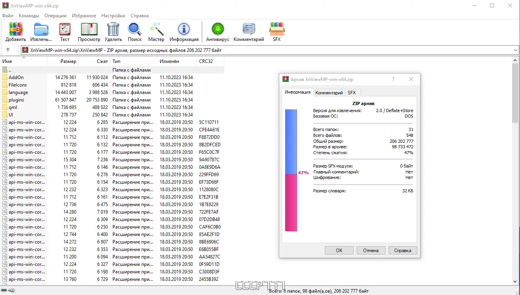Open the Комментарий toolbar tool
Viewport: 520px width, 295px height.
(249, 32)
